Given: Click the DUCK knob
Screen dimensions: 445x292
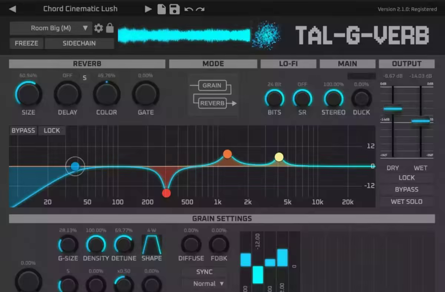Looking at the screenshot, I should tap(361, 99).
